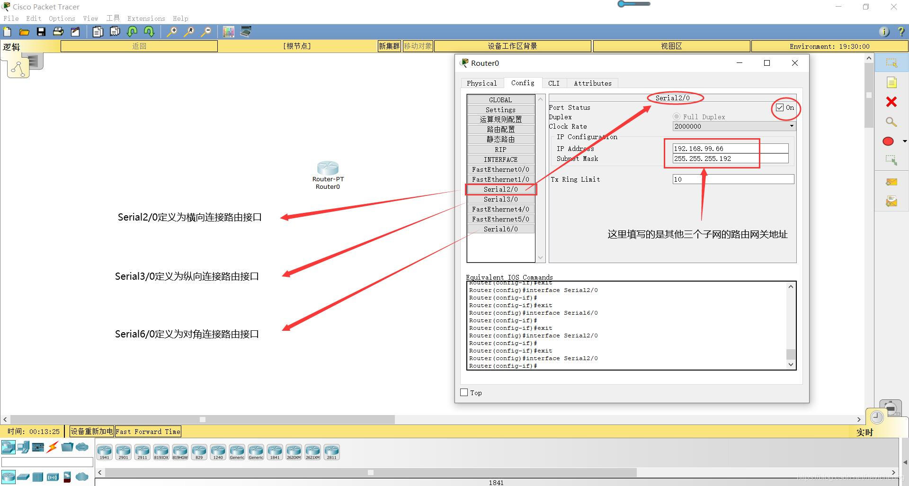Select the red X Delete tool
Viewport: 909px width, 486px height.
point(891,102)
